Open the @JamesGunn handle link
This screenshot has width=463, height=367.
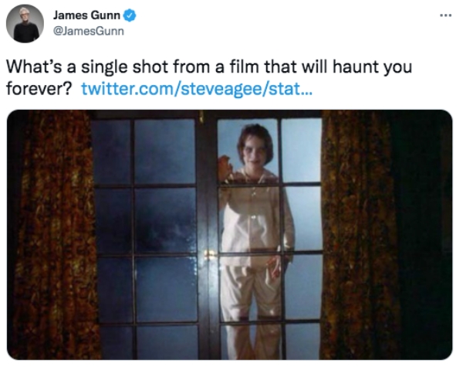click(88, 31)
